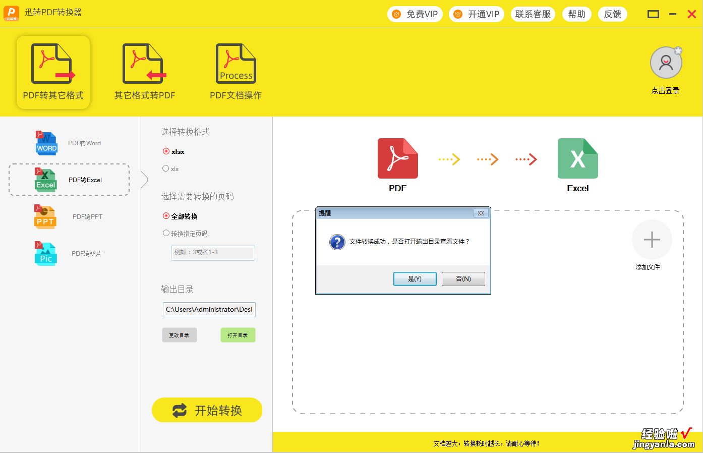The image size is (703, 453).
Task: Open the PDF转其它格式 mode
Action: [x=53, y=72]
